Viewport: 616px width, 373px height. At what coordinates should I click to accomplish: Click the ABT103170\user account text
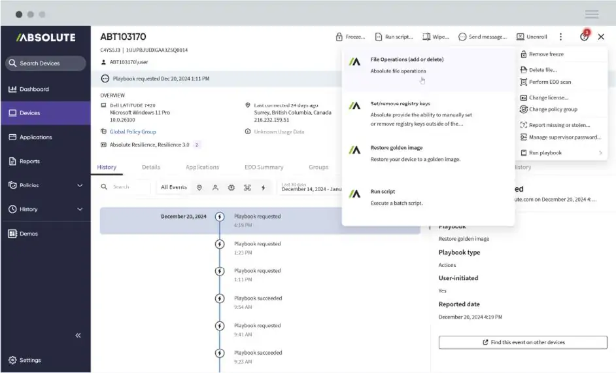pyautogui.click(x=129, y=62)
